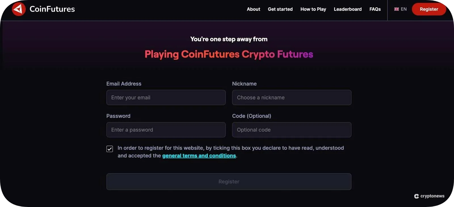Click the top-right Register button

[429, 9]
